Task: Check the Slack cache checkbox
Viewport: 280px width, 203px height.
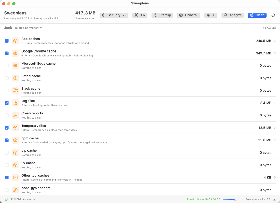Action: coord(7,90)
